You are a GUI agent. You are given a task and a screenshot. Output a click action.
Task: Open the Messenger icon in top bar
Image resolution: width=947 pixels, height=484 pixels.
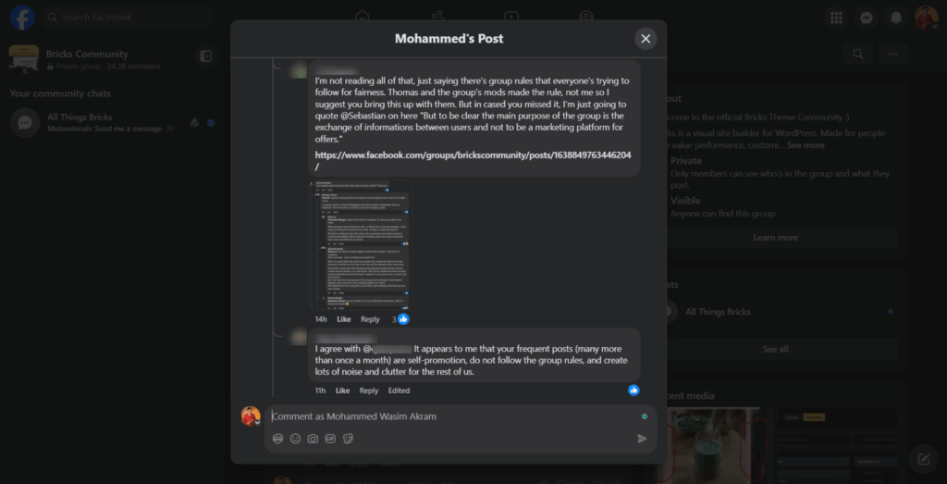[x=867, y=18]
